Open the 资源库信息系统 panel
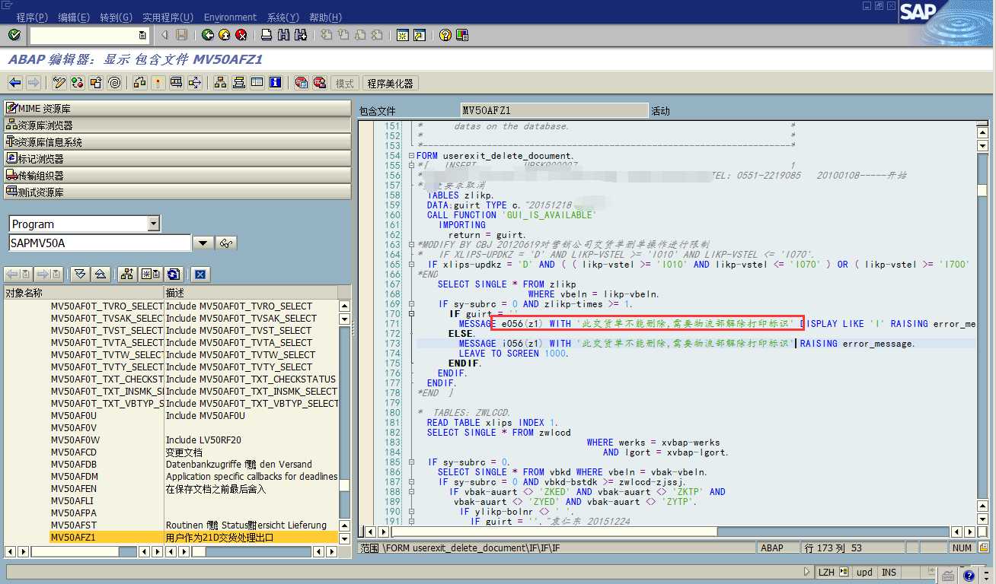Viewport: 996px width, 584px height. tap(178, 142)
